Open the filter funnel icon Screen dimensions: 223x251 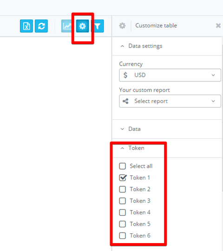(97, 26)
